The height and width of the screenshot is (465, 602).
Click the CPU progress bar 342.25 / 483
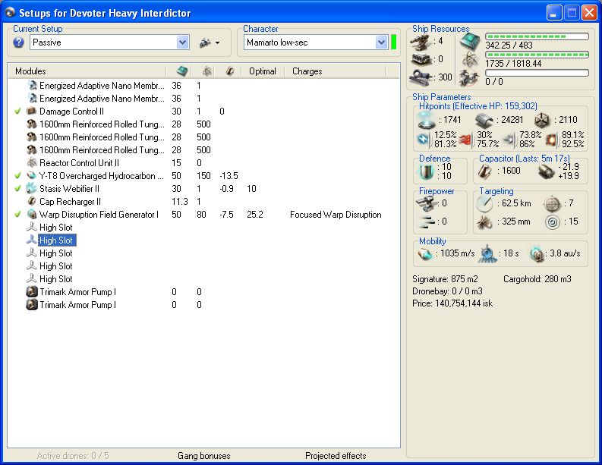point(537,36)
